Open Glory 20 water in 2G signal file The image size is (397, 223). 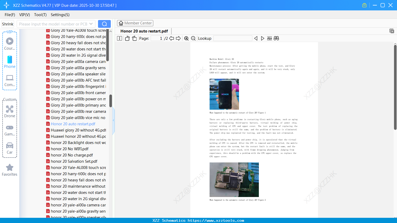pyautogui.click(x=76, y=55)
